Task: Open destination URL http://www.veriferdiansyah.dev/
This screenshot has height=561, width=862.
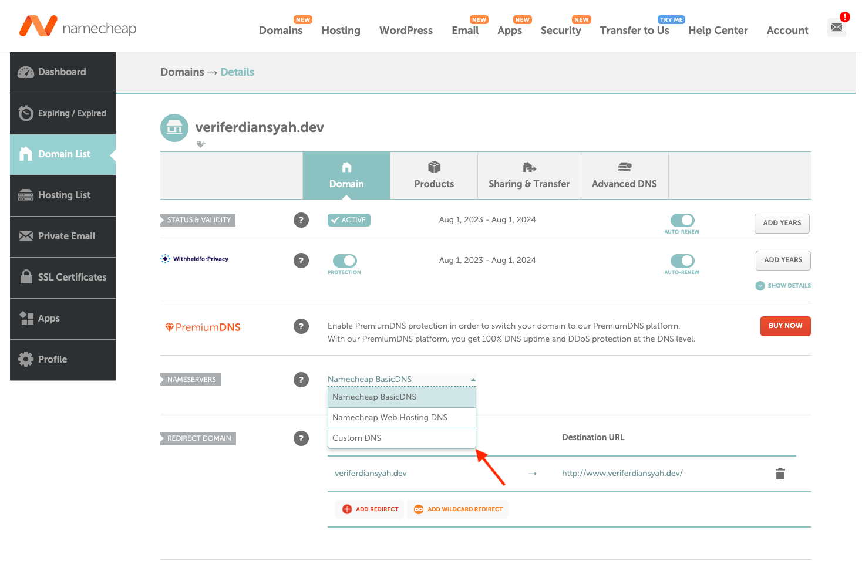Action: tap(622, 474)
